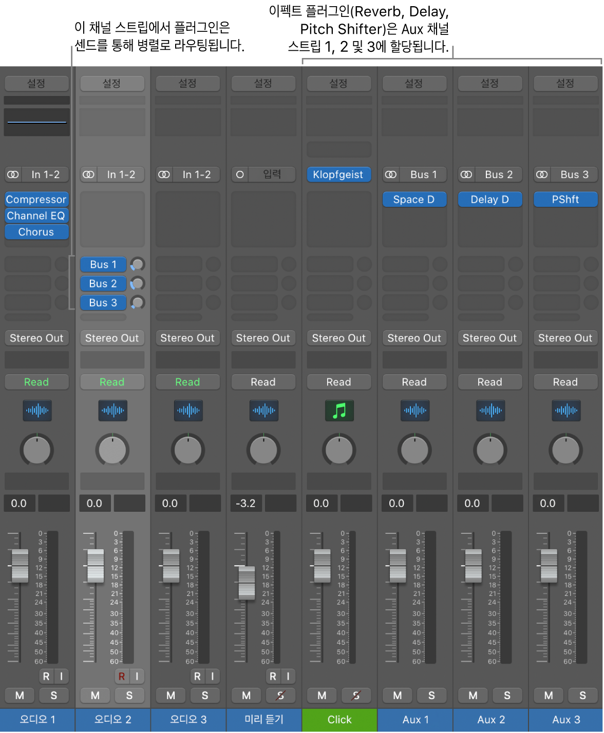Open the Compressor plug-in on 오디오 1
Viewport: 604px width, 733px height.
(36, 199)
